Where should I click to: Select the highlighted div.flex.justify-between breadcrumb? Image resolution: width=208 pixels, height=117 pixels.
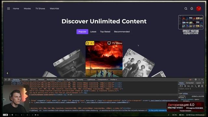(x=158, y=110)
